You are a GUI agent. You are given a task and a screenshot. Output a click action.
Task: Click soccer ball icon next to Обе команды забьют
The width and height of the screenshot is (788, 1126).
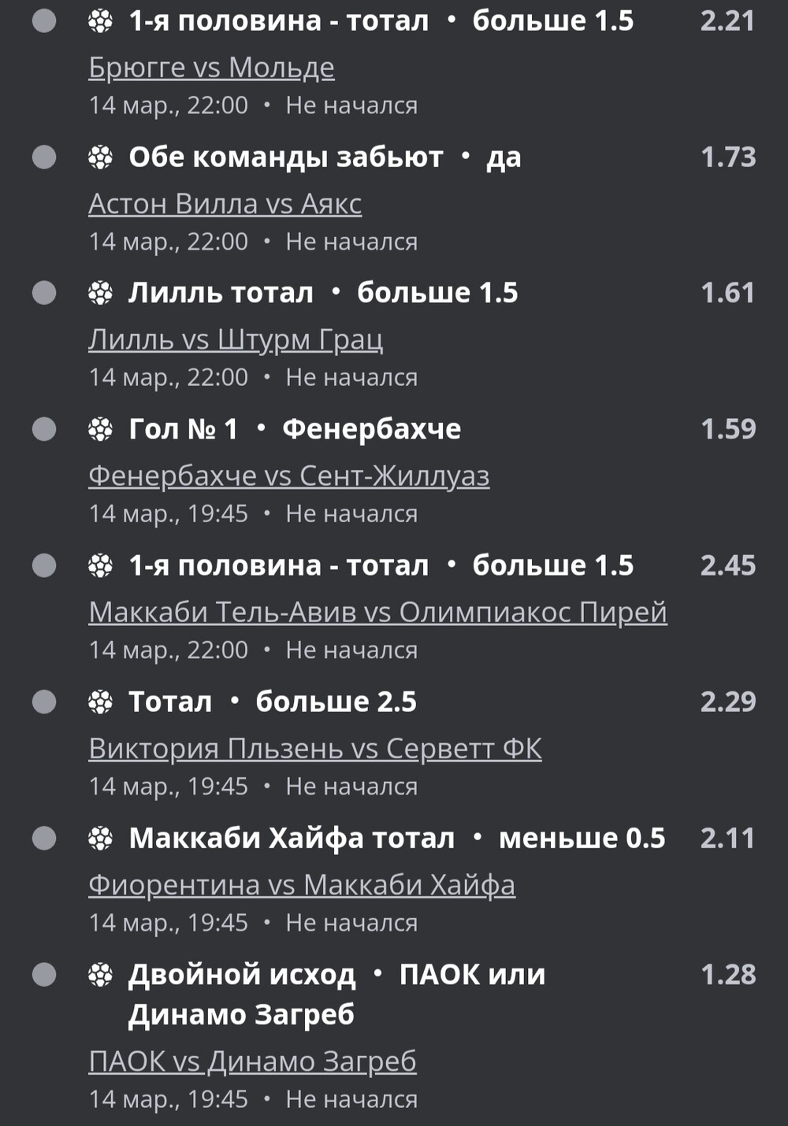pos(100,157)
